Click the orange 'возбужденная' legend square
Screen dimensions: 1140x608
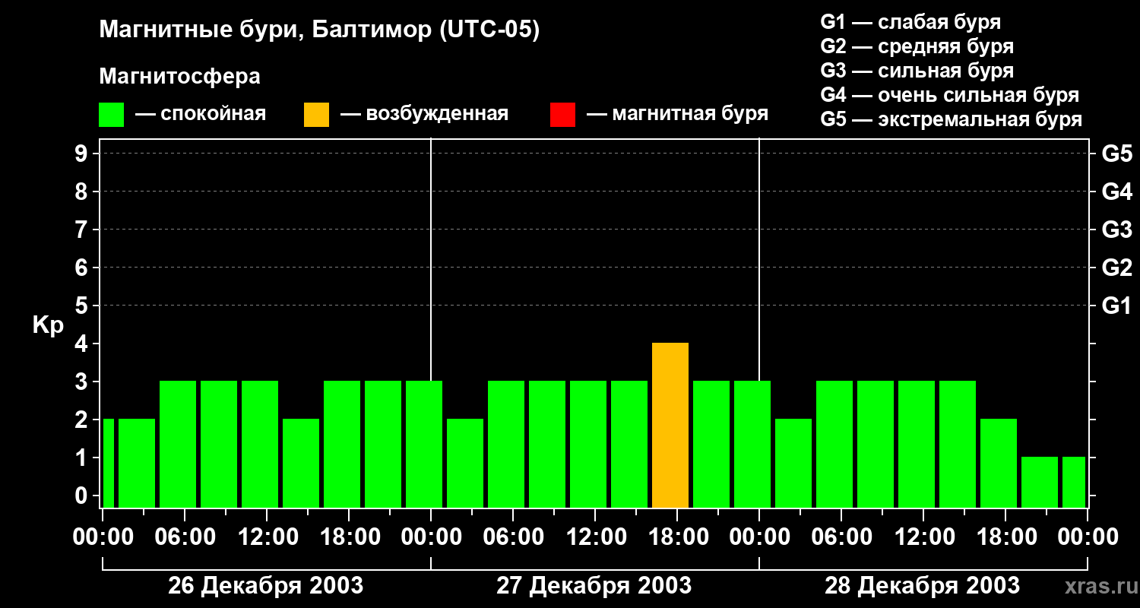[316, 115]
